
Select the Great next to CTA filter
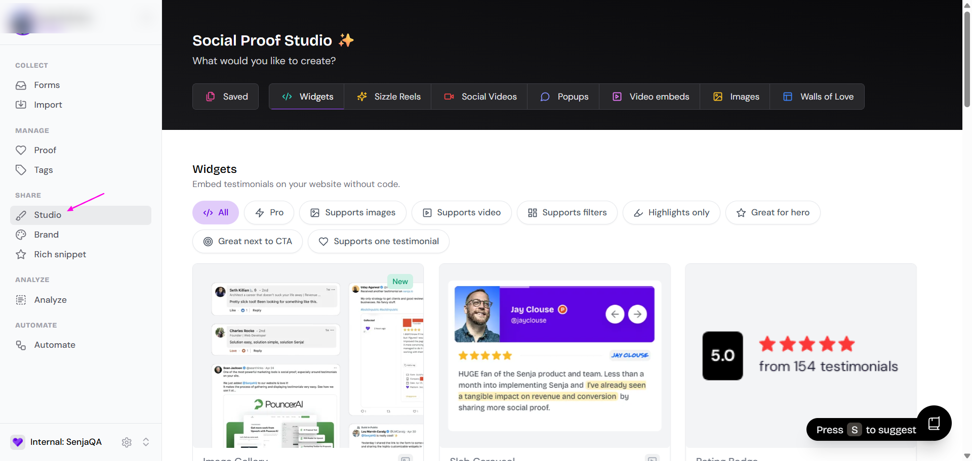(x=248, y=242)
